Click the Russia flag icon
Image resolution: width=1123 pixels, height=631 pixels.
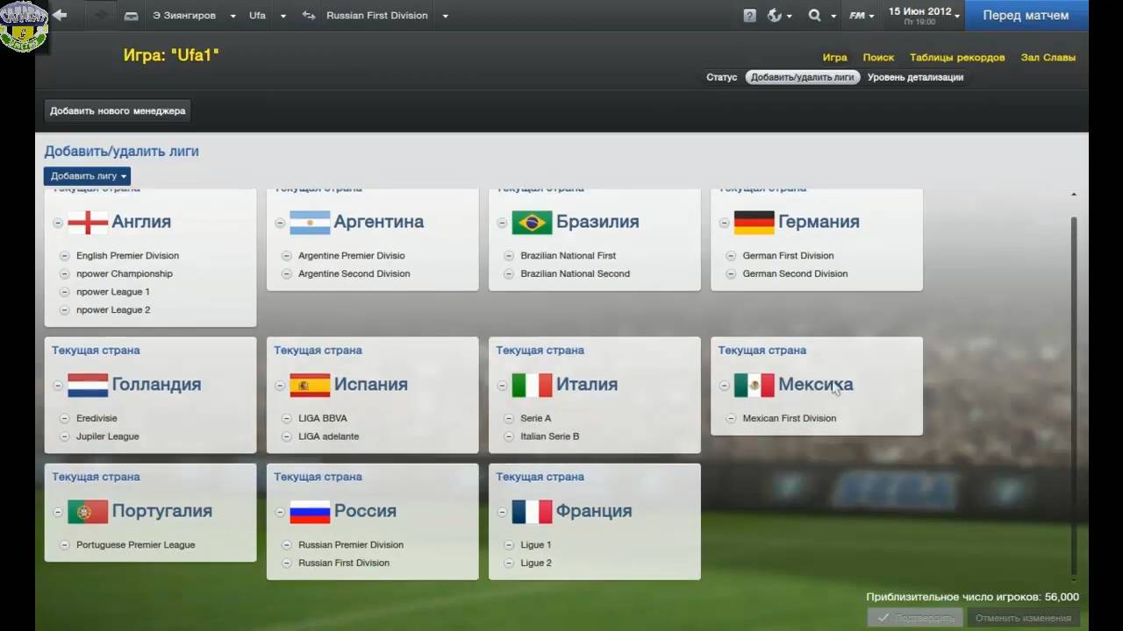click(x=310, y=512)
